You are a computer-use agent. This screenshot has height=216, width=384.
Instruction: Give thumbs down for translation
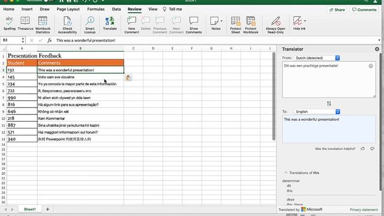(372, 148)
